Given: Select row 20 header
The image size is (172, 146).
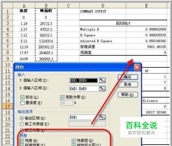Looking at the screenshot, I should click(x=8, y=124).
